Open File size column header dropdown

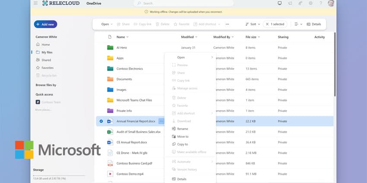tap(253, 37)
